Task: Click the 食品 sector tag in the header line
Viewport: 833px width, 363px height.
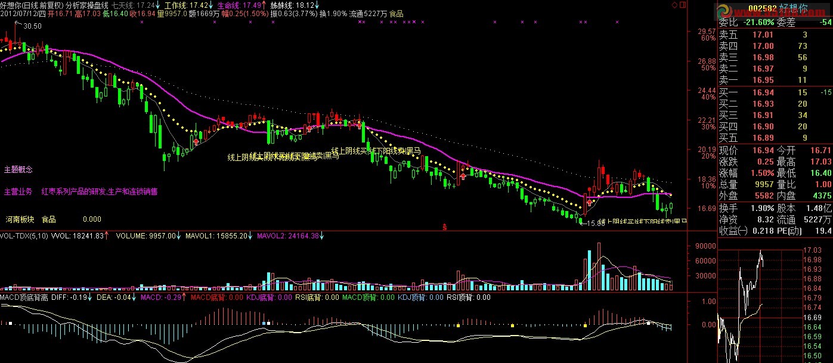Action: pos(397,13)
